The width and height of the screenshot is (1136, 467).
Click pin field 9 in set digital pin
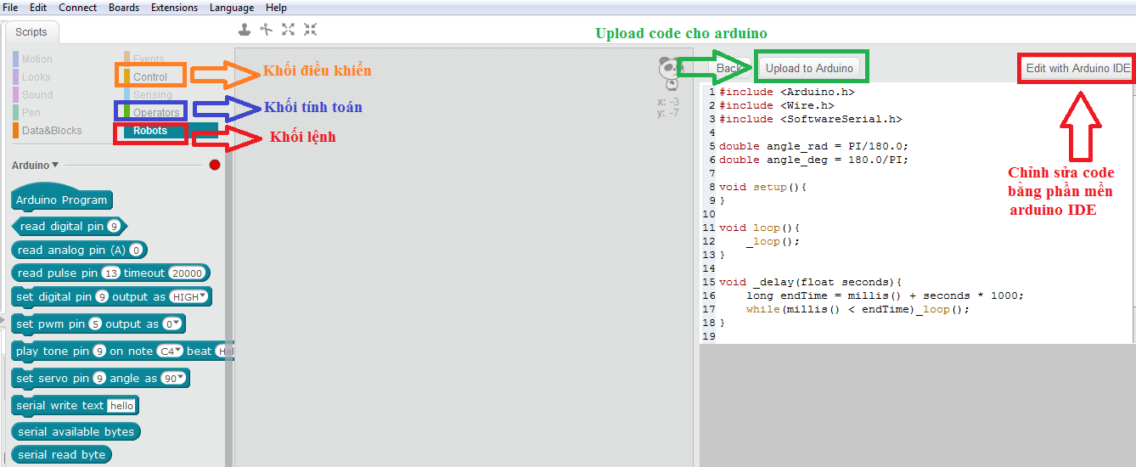click(102, 297)
